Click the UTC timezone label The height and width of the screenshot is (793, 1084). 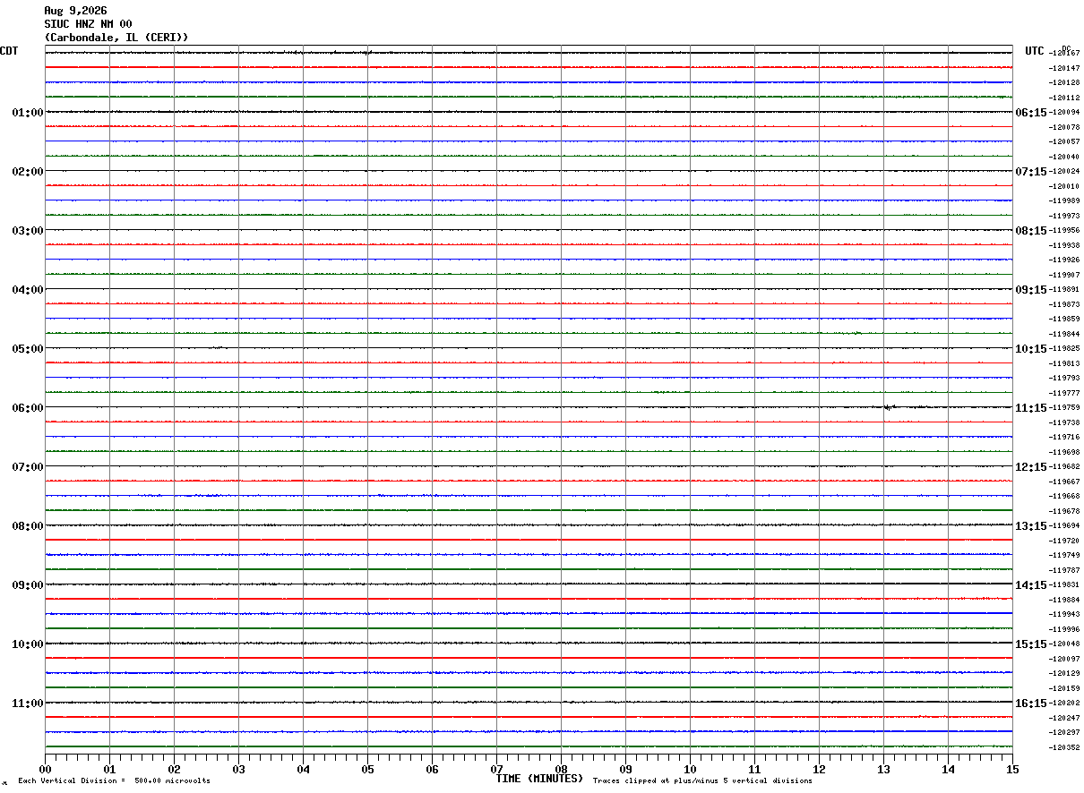pyautogui.click(x=1035, y=51)
